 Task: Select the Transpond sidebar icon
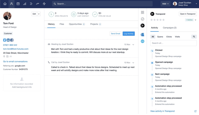click(x=142, y=26)
